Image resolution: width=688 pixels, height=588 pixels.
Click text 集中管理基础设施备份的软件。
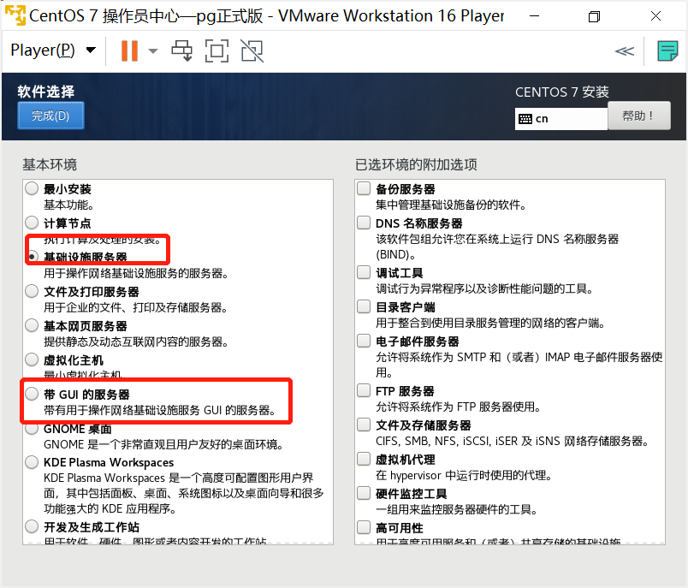click(x=451, y=205)
